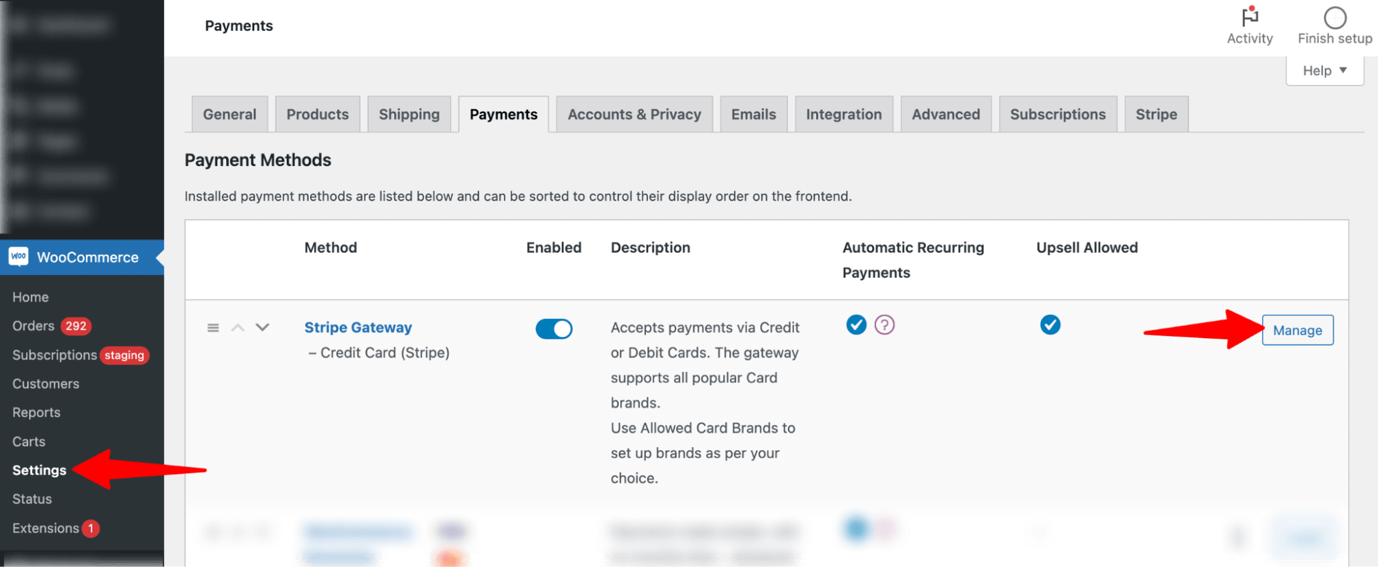Viewport: 1378px width, 567px height.
Task: Select the Payments tab
Action: click(x=504, y=114)
